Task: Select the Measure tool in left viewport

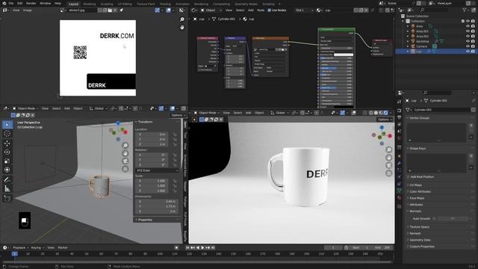Action: coord(7,189)
